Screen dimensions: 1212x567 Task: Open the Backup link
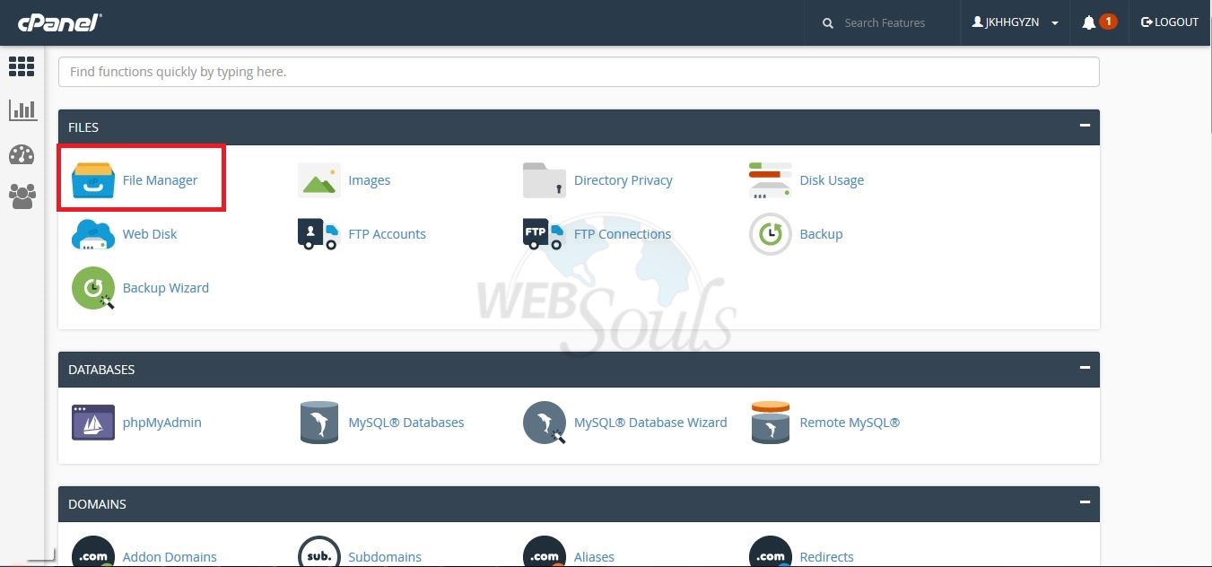pyautogui.click(x=821, y=234)
